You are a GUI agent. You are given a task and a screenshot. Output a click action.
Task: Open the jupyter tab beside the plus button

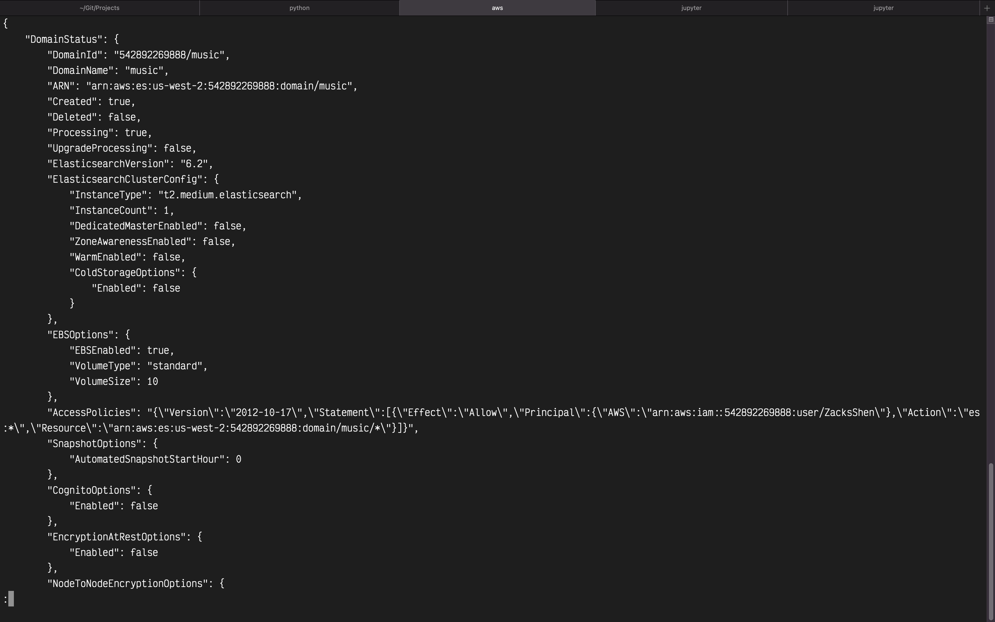(x=883, y=8)
